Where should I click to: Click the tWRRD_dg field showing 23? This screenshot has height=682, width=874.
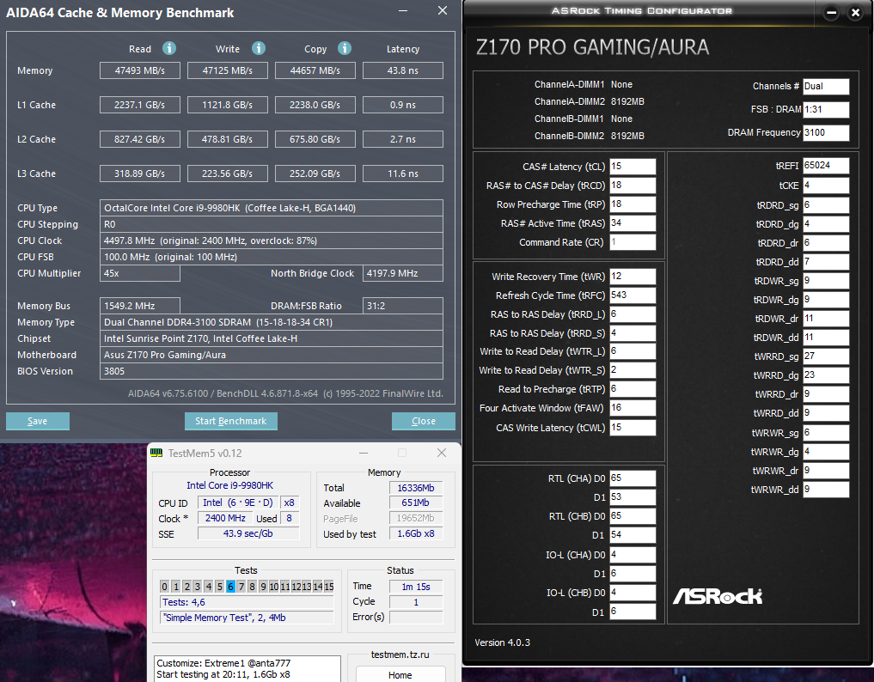pyautogui.click(x=826, y=375)
